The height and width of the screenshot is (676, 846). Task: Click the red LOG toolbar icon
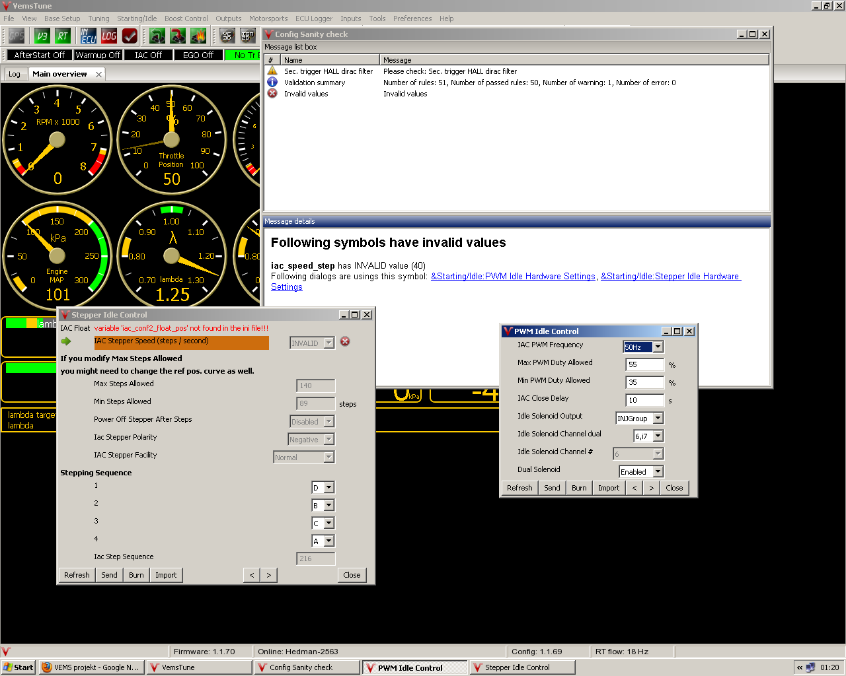coord(109,36)
